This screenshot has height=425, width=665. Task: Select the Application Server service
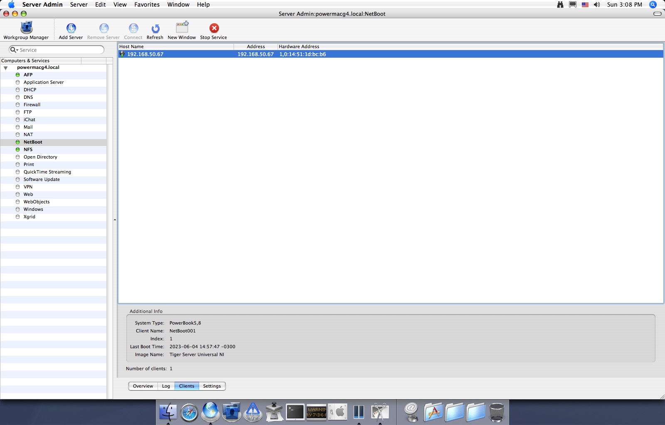(x=53, y=82)
